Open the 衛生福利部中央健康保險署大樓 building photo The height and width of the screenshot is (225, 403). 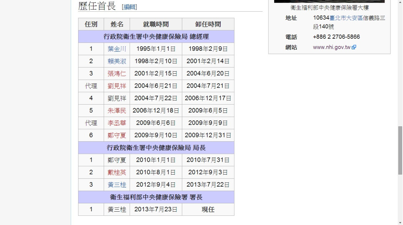click(x=329, y=1)
